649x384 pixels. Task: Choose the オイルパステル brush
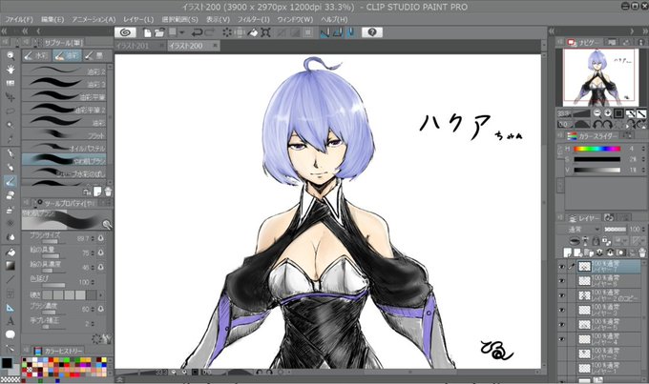(x=65, y=148)
